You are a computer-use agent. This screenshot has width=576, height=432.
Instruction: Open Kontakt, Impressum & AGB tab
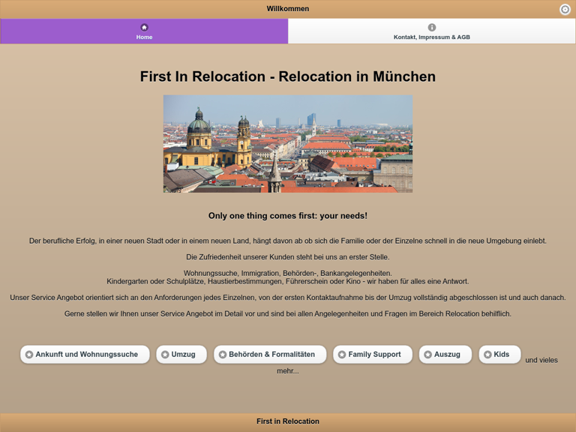432,31
